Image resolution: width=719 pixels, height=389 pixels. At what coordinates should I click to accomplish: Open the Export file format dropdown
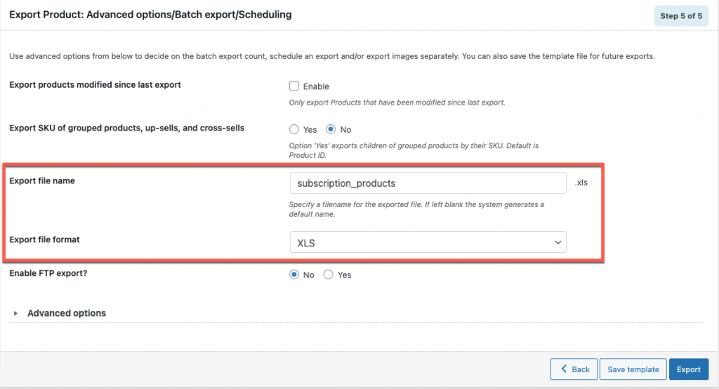coord(428,242)
